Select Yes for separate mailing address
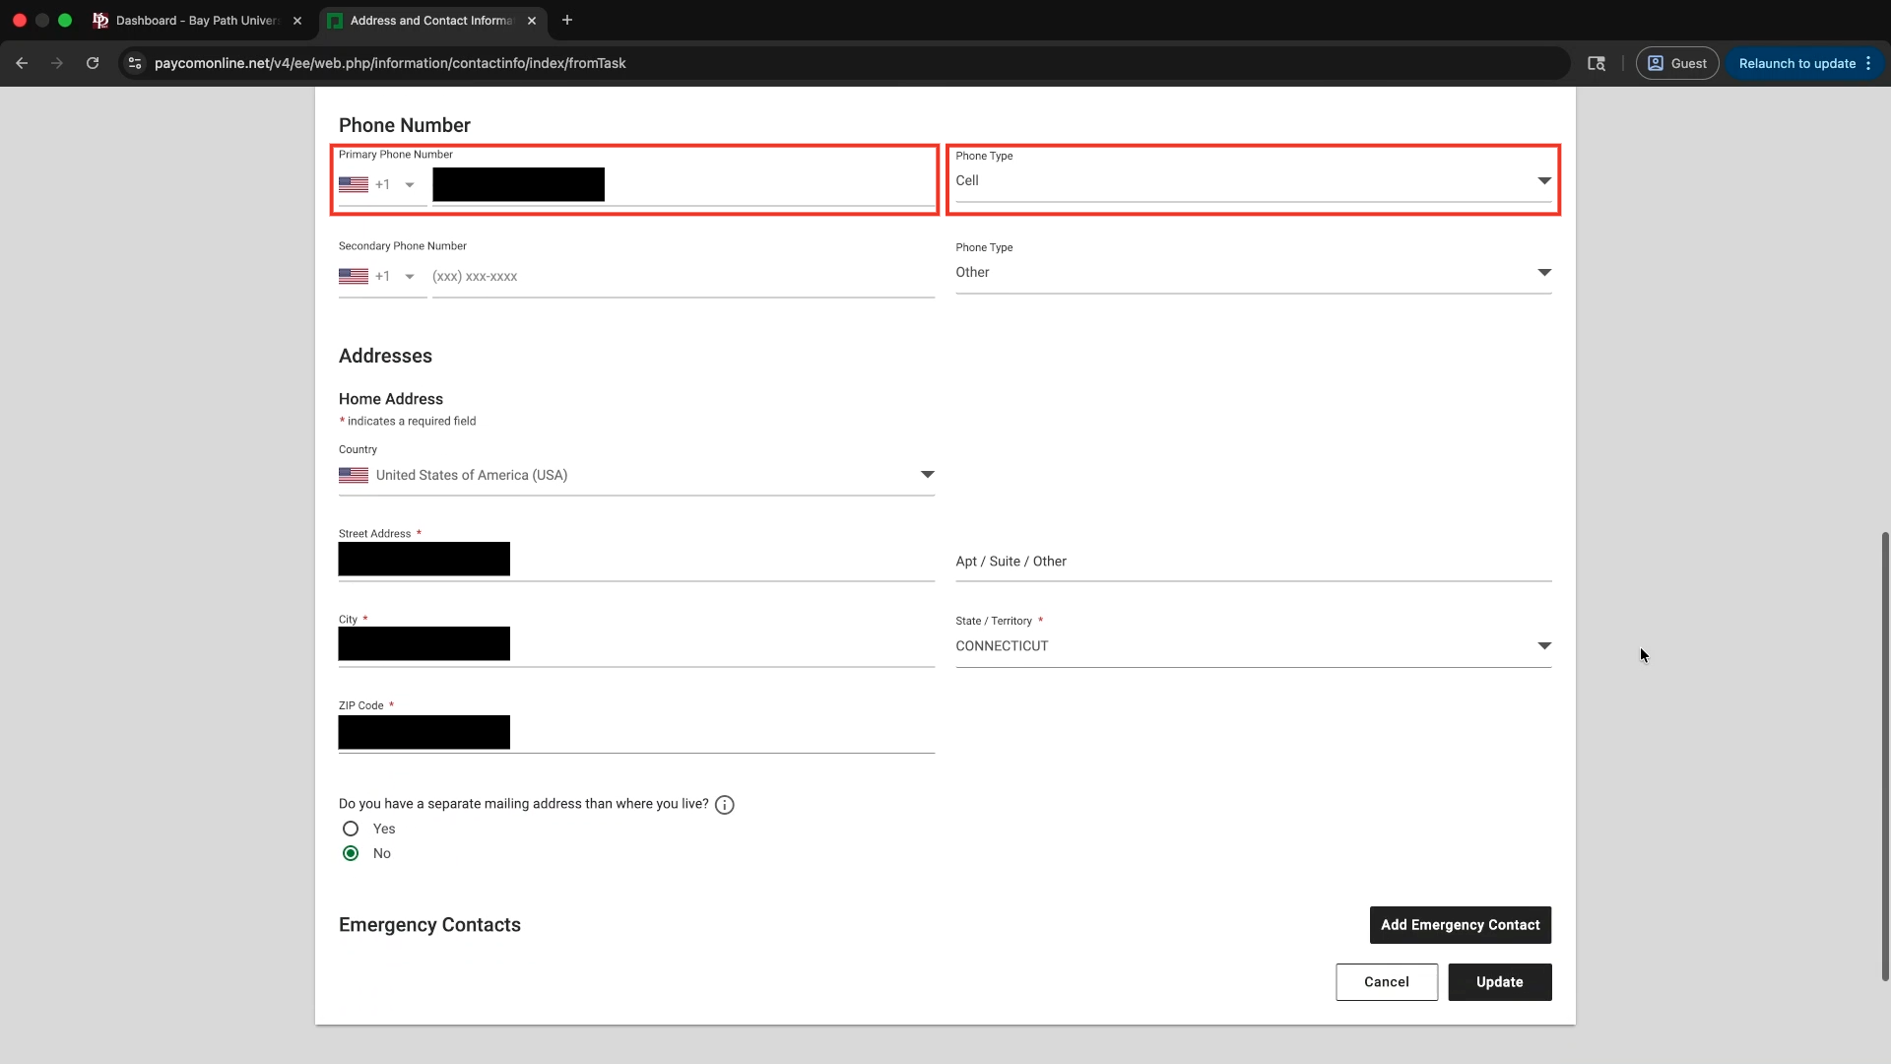This screenshot has width=1891, height=1064. click(351, 829)
